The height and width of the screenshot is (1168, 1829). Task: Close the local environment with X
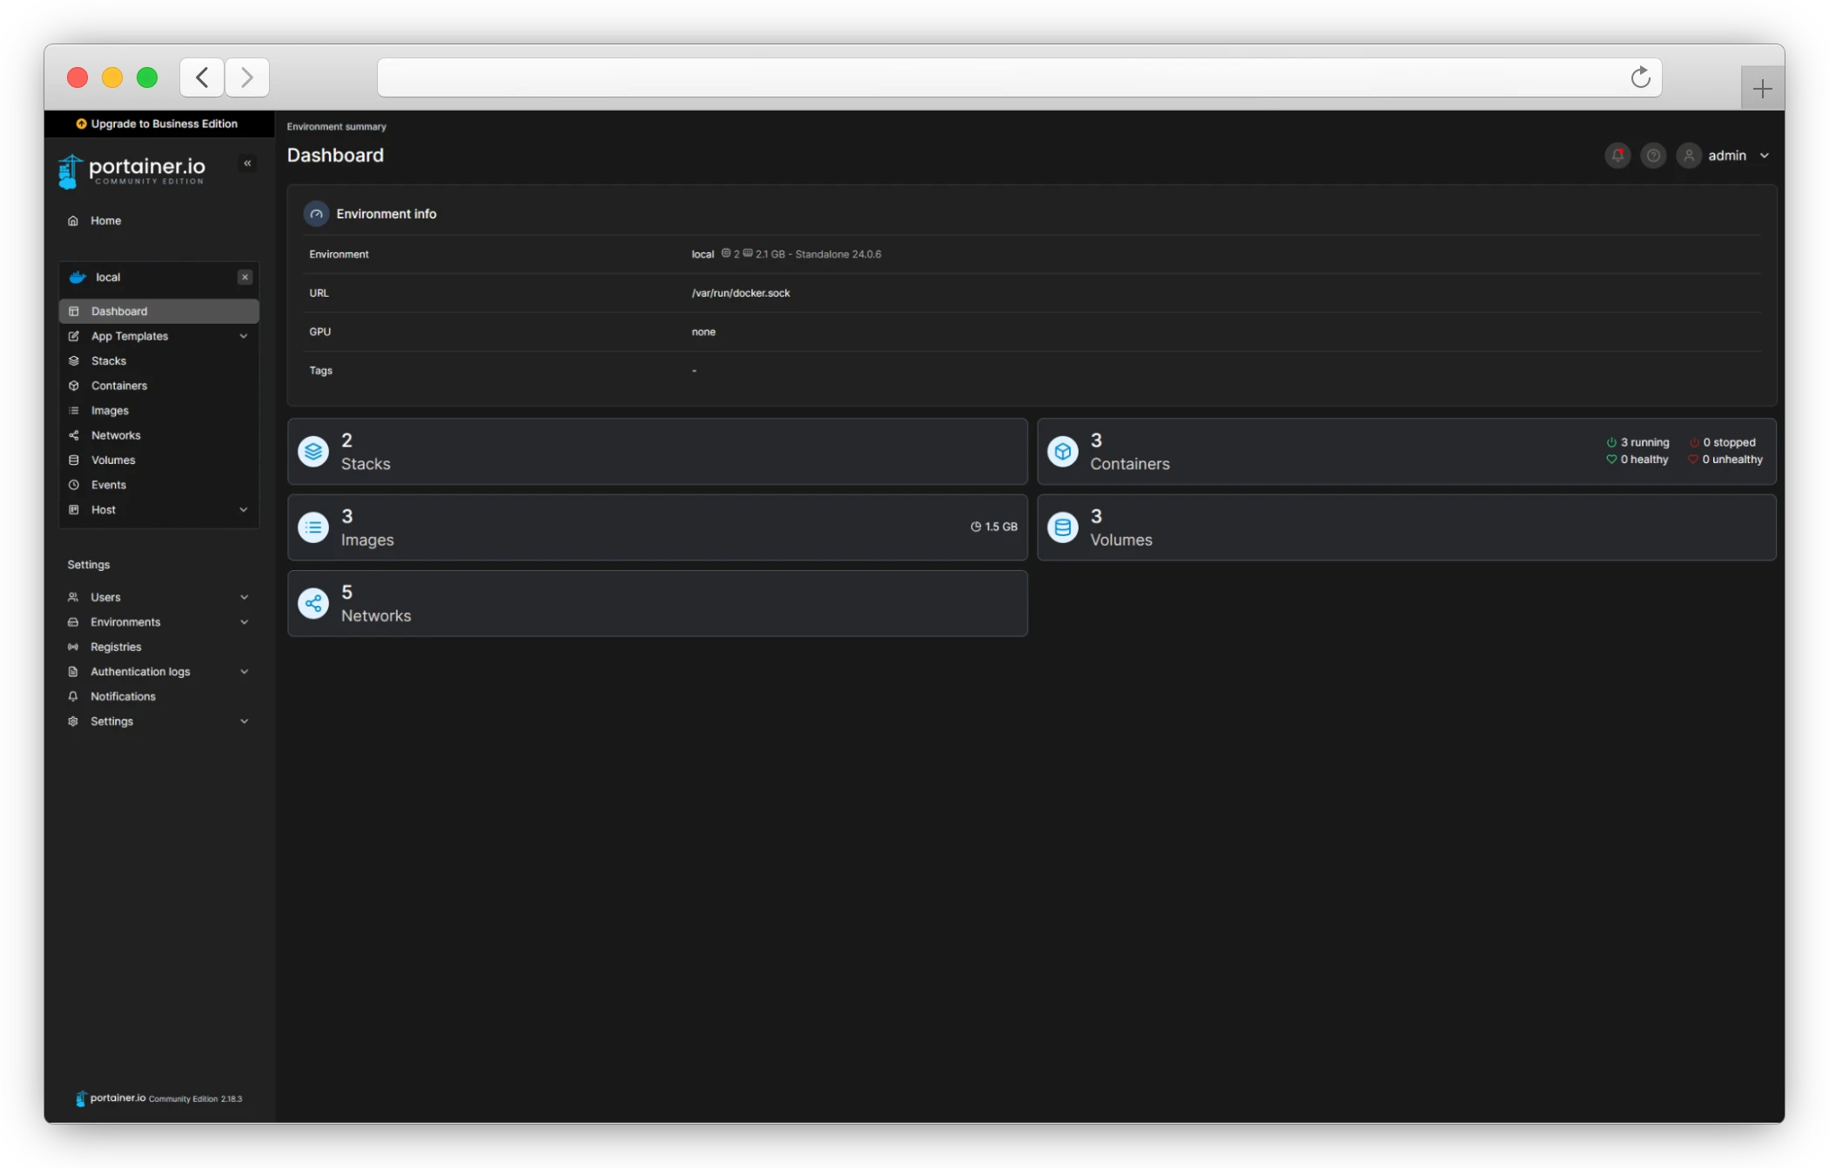pos(245,277)
